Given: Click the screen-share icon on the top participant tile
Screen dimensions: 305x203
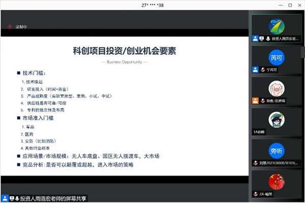Looking at the screenshot, I should pyautogui.click(x=262, y=39).
